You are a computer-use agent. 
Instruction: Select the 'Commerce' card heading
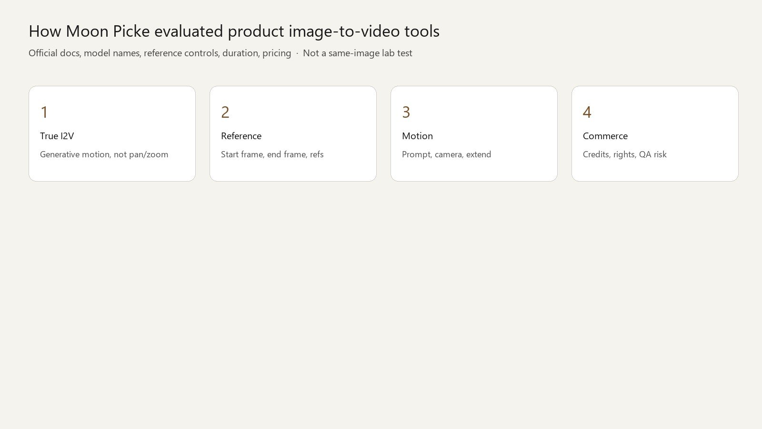coord(605,136)
